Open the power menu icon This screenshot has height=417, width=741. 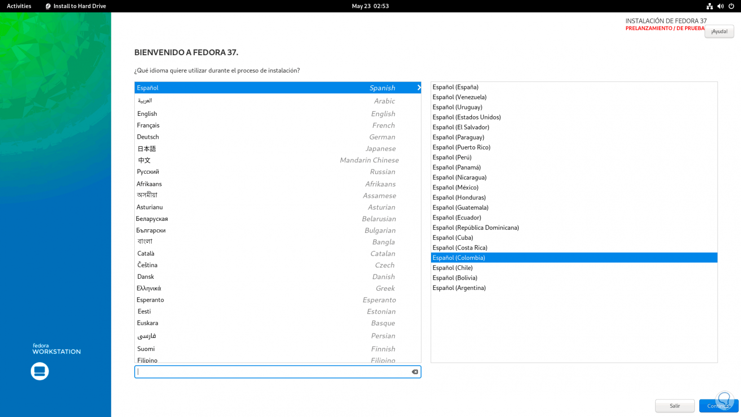tap(732, 6)
